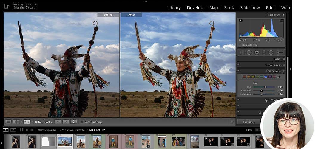318x149 pixels.
Task: Open the Web module
Action: (285, 8)
